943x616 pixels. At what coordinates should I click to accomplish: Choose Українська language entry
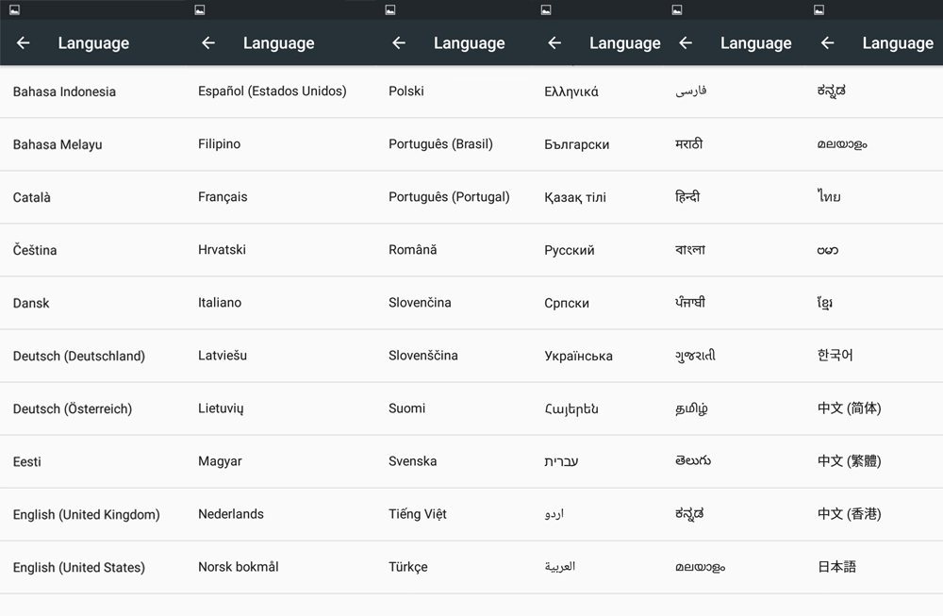click(578, 356)
